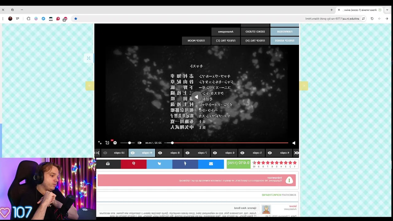This screenshot has height=221, width=393.
Task: Click the blue circular extension icon
Action: pos(43,19)
